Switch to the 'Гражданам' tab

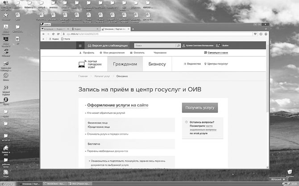coord(125,64)
